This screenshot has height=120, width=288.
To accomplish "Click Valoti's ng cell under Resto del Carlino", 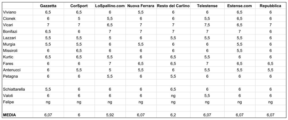I will click(x=173, y=96).
